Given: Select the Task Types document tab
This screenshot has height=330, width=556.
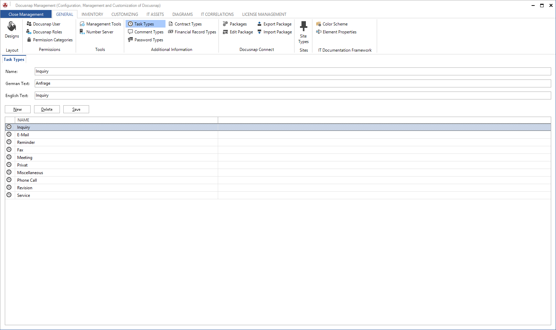Looking at the screenshot, I should (14, 60).
